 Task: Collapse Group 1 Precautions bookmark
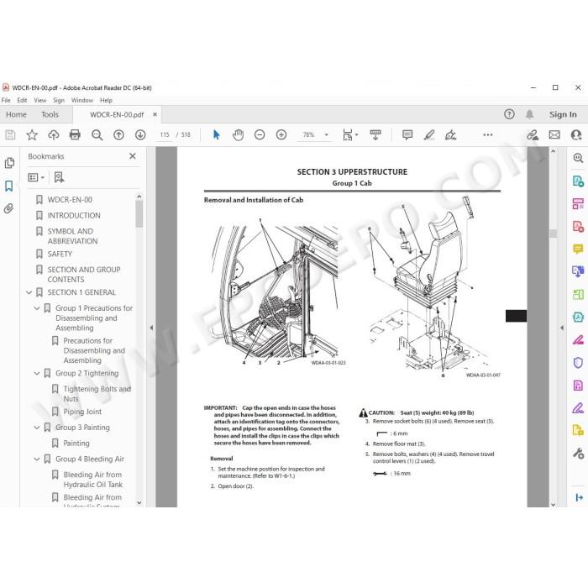point(37,308)
